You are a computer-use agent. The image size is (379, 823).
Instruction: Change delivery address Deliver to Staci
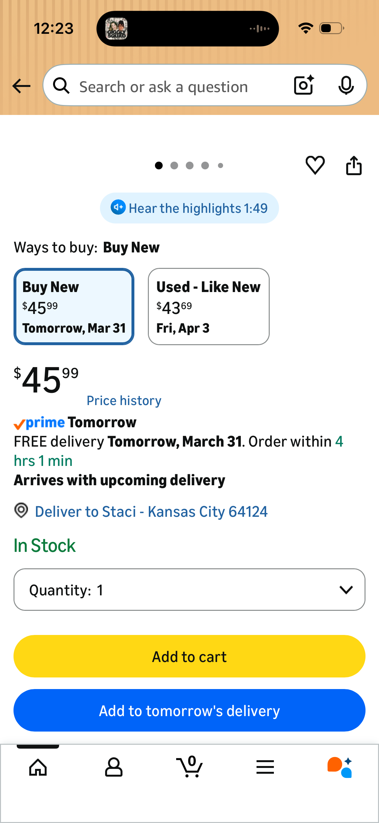pos(151,512)
